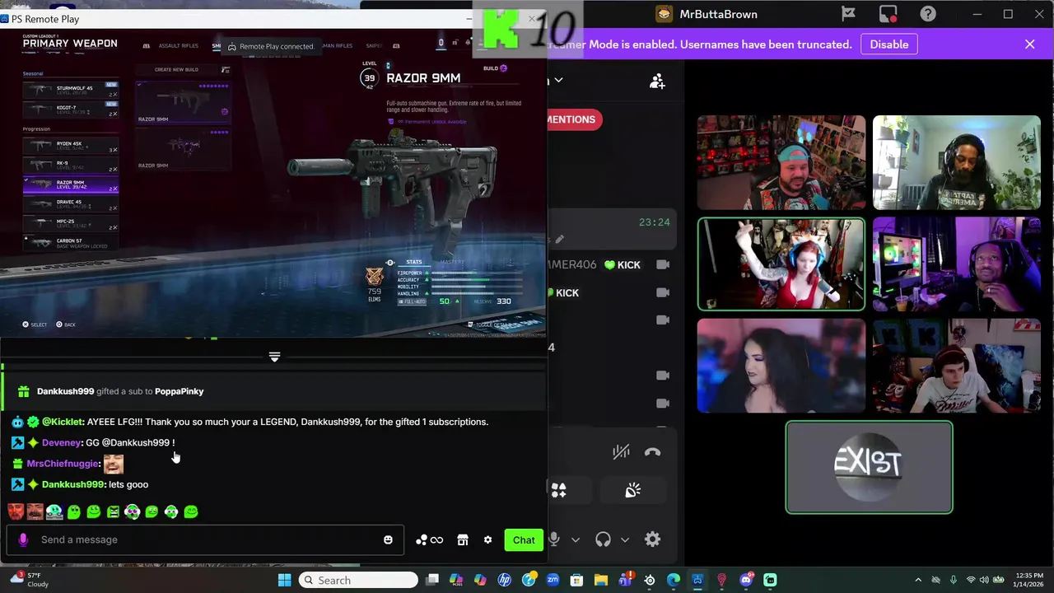The height and width of the screenshot is (593, 1054).
Task: Open Discord output device options chevron
Action: (625, 540)
